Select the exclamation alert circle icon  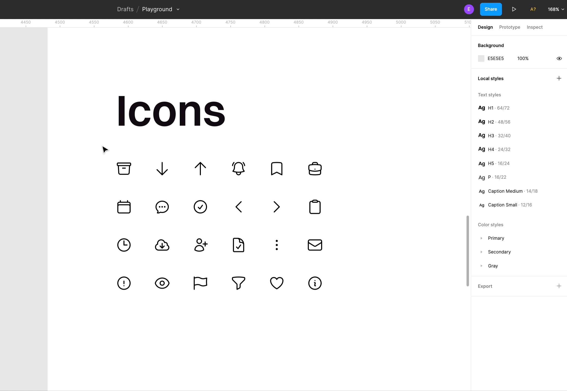tap(124, 283)
